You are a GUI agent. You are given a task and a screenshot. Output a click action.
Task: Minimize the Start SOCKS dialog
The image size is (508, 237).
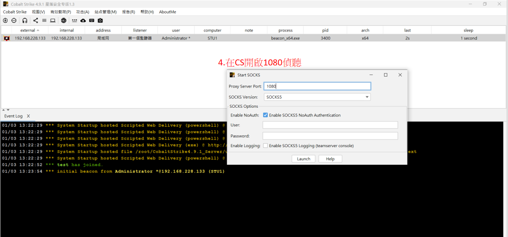point(371,75)
